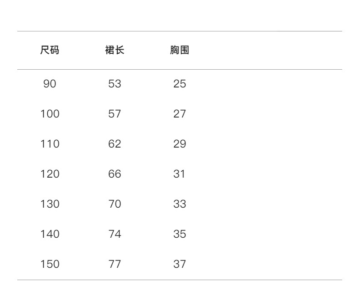
Task: Select the 裙长 value 77
Action: 115,264
